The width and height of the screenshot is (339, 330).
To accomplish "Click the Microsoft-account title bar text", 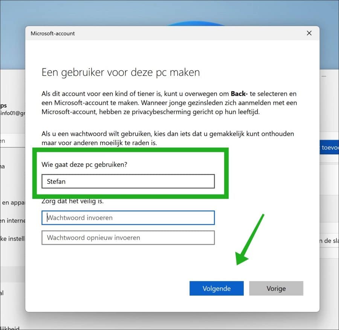I will point(52,33).
